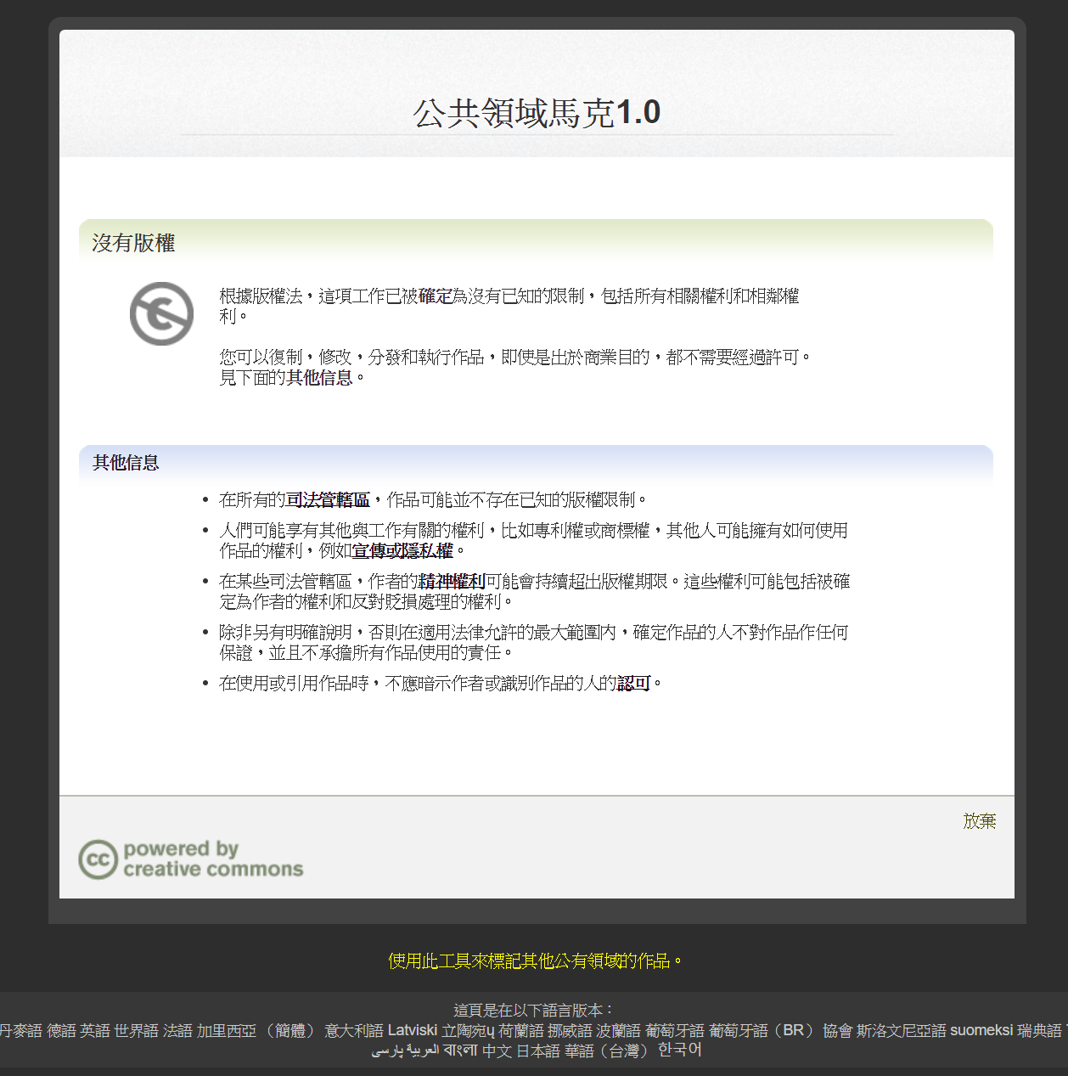Select the Persian پارسی language link
This screenshot has height=1076, width=1068.
click(x=386, y=1051)
